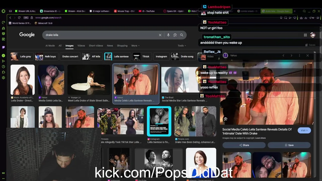The image size is (322, 181).
Task: Expand the Tools dropdown
Action: pos(182,46)
